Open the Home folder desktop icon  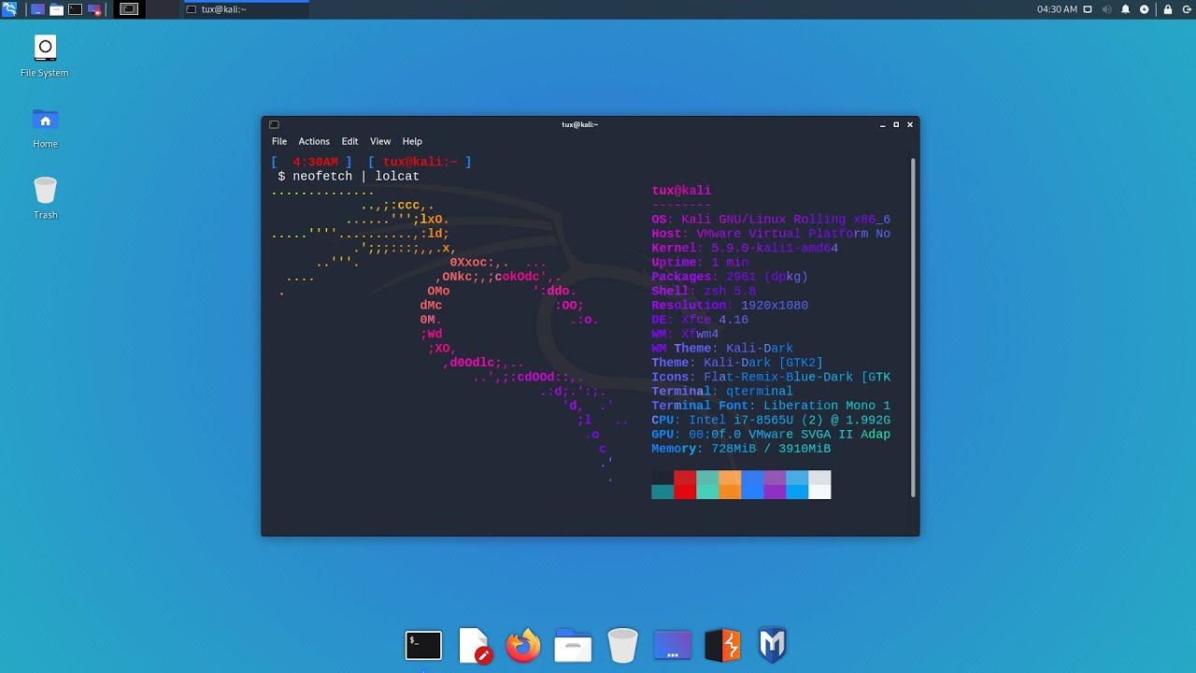[x=45, y=128]
